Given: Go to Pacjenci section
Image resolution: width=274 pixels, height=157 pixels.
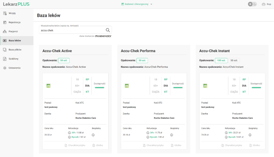Looking at the screenshot, I should [16, 31].
